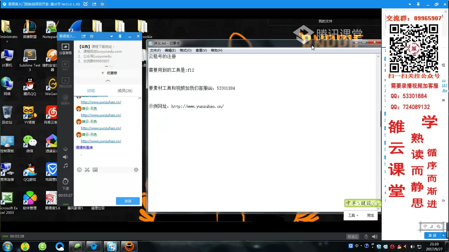Click the fourth yunzuhao.cn link in chat

point(101,141)
